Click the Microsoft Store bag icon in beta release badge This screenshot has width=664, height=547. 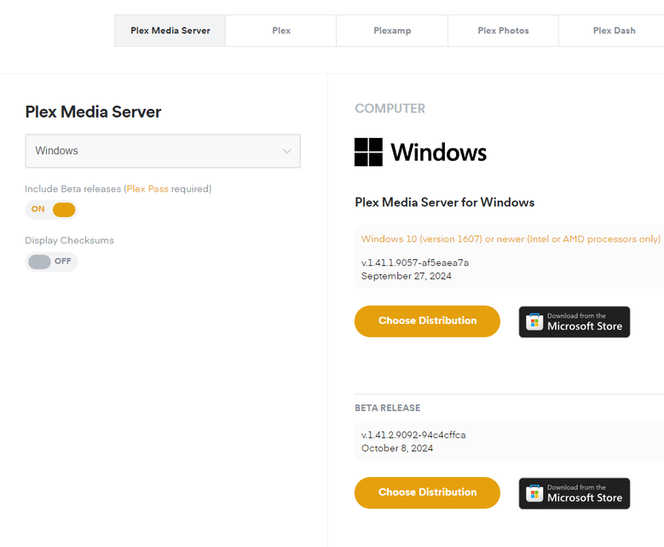click(x=534, y=493)
